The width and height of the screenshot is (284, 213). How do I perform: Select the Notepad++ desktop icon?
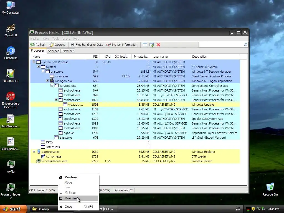(x=11, y=76)
